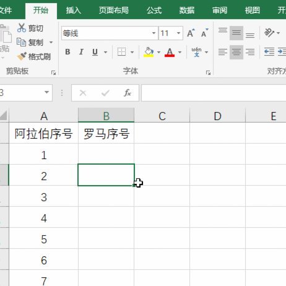
Task: Toggle center horizontal alignment
Action: (x=236, y=52)
